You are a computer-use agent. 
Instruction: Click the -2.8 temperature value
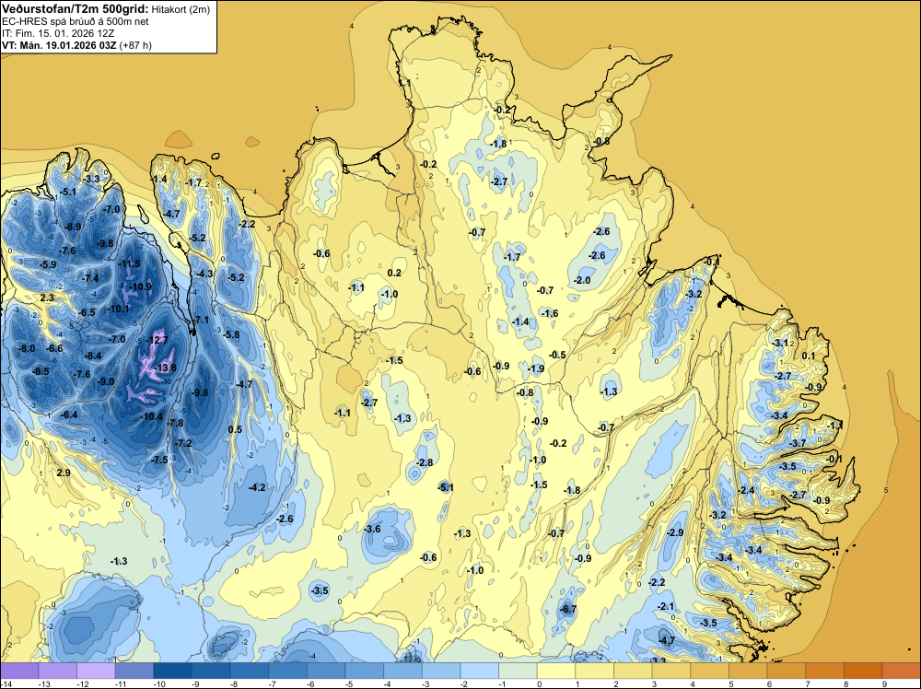pyautogui.click(x=425, y=462)
